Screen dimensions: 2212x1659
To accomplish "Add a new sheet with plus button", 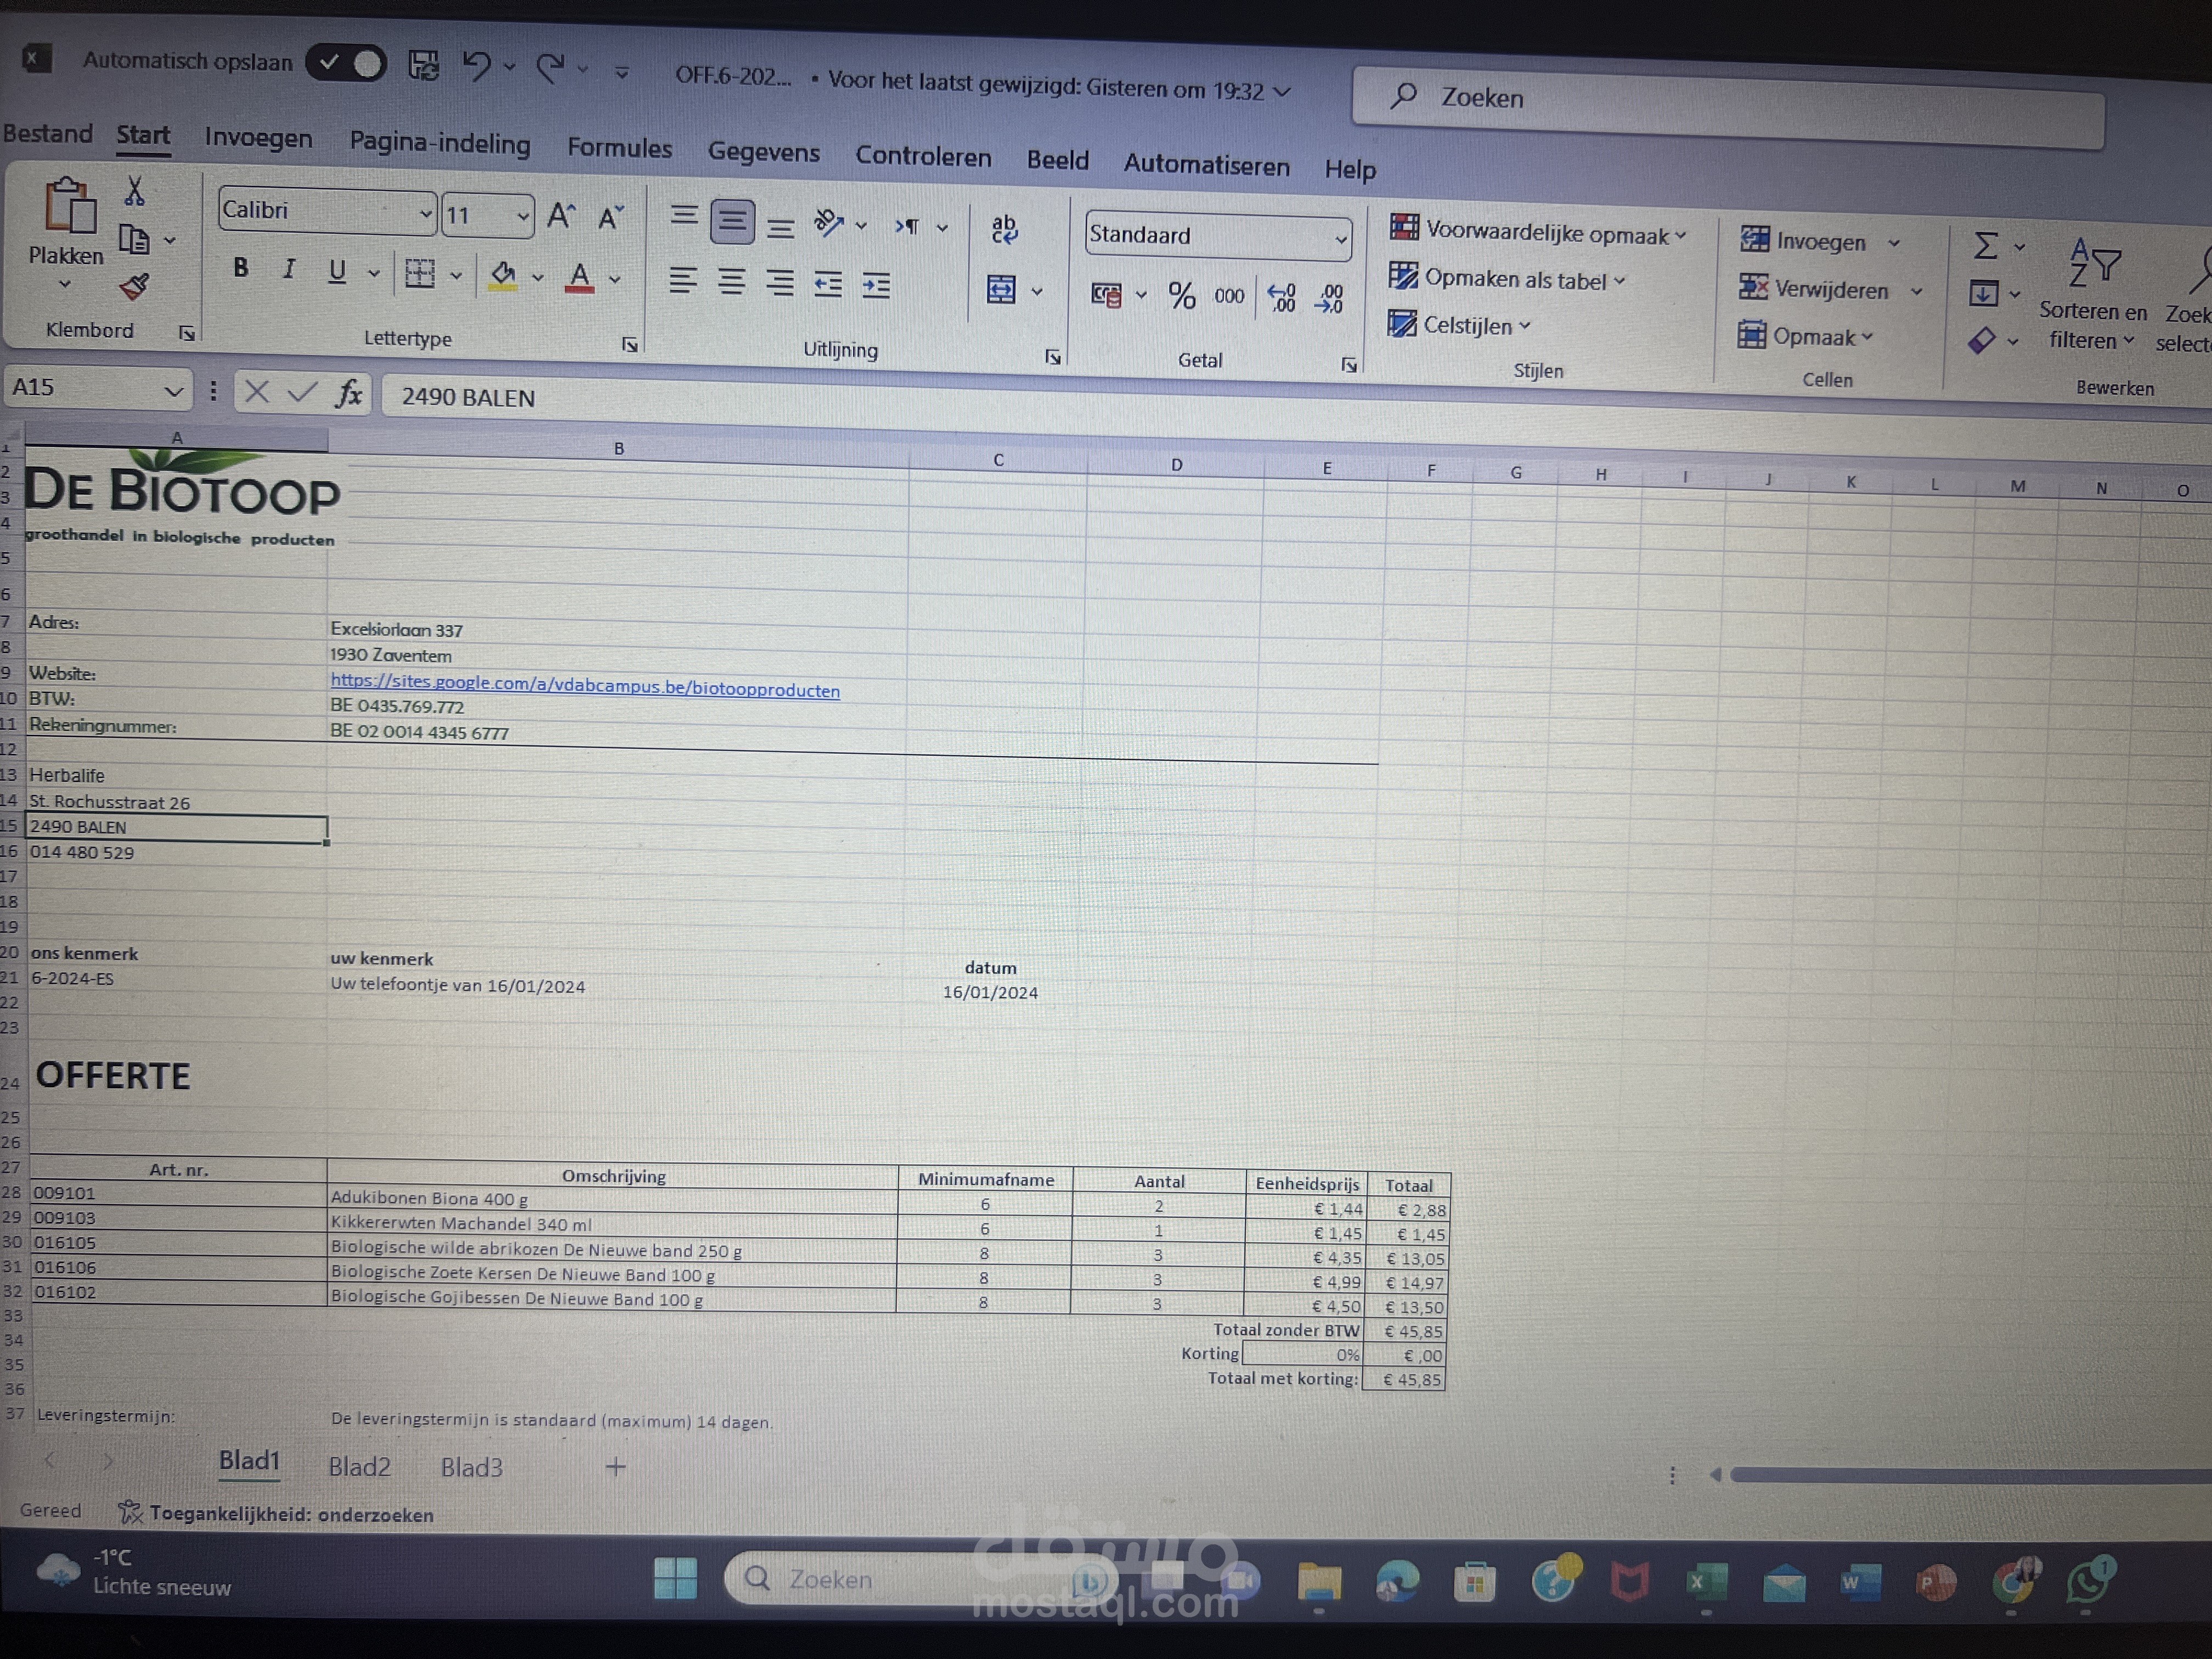I will click(616, 1467).
